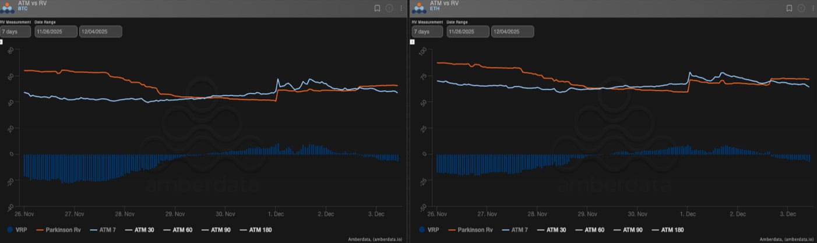Click Amberdata logo in BTC panel header
Viewport: 817px width, 243px height.
coord(8,7)
